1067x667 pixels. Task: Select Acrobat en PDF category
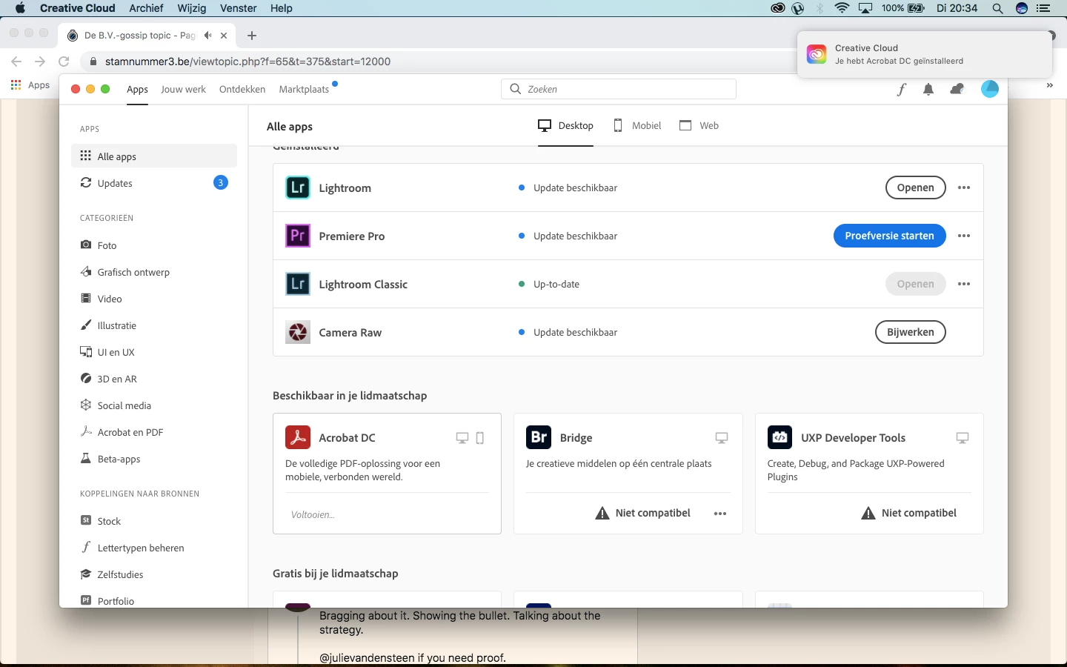click(154, 432)
